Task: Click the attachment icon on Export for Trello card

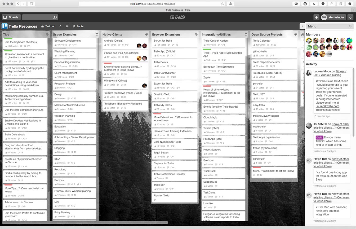Action: 177,88
